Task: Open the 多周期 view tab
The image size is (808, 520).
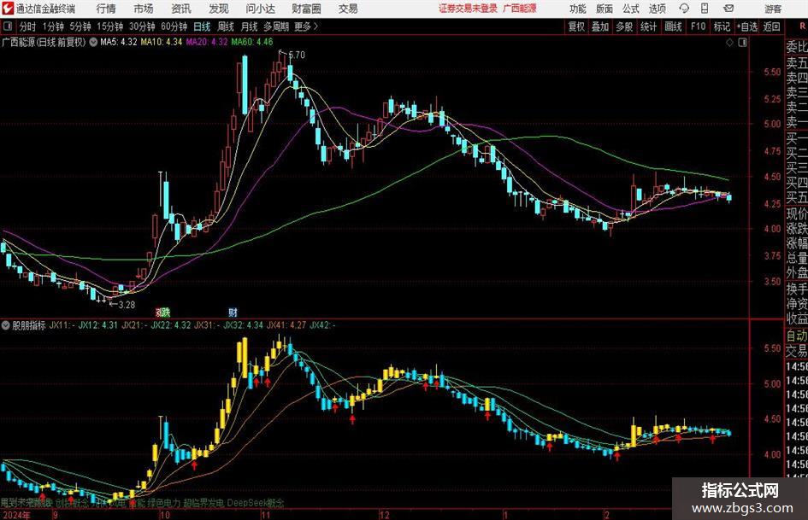Action: pos(276,26)
